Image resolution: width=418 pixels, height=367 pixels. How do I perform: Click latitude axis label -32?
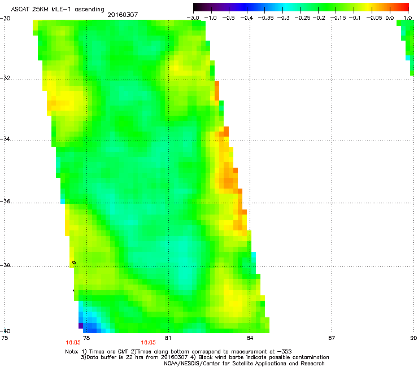pos(5,78)
